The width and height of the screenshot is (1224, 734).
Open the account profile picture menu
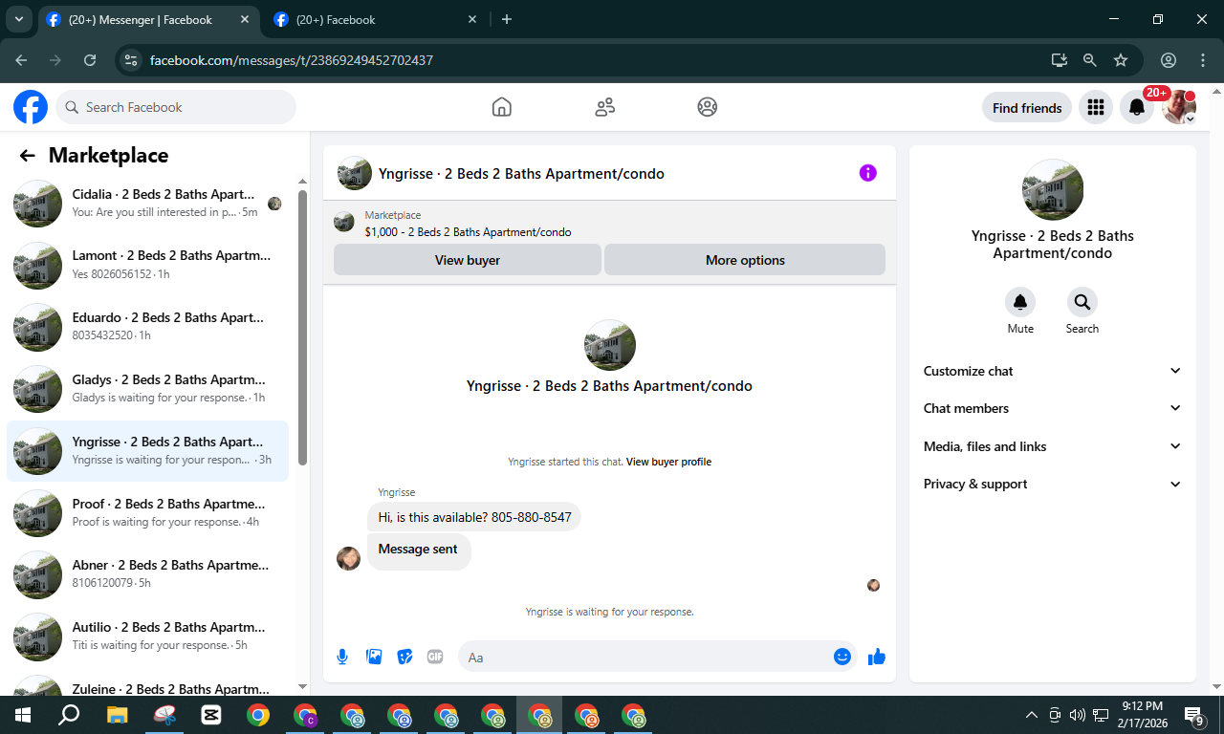tap(1179, 108)
